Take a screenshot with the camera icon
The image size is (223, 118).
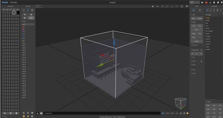(41, 113)
